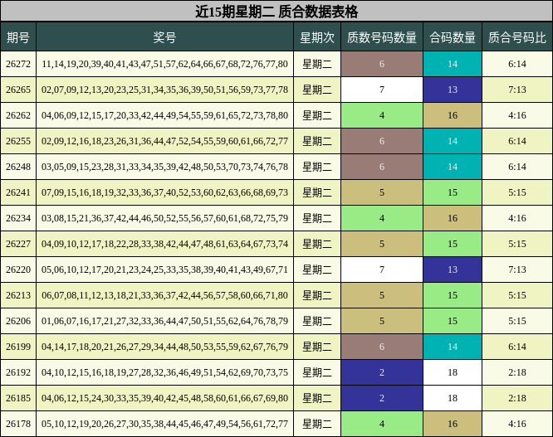
Task: Select period number 26255
Action: 18,141
